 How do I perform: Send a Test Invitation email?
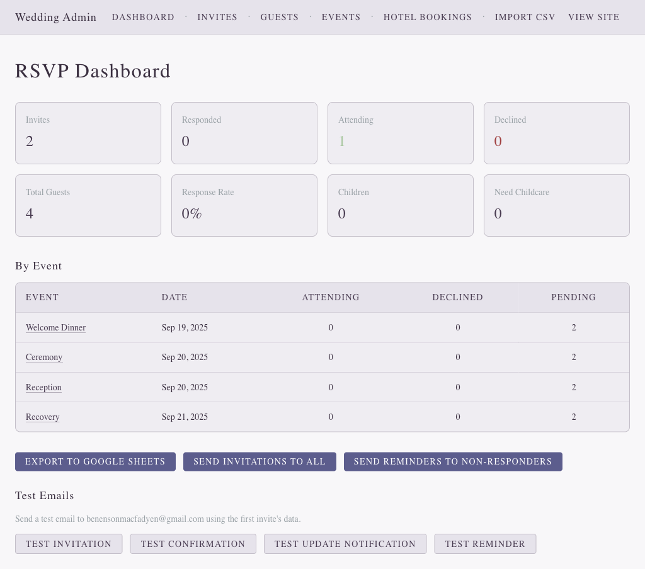[x=69, y=544]
